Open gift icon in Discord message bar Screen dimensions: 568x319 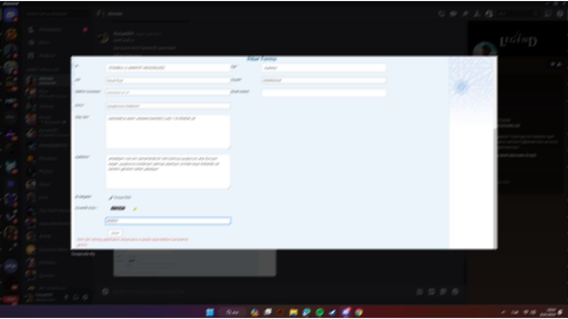[x=419, y=291]
